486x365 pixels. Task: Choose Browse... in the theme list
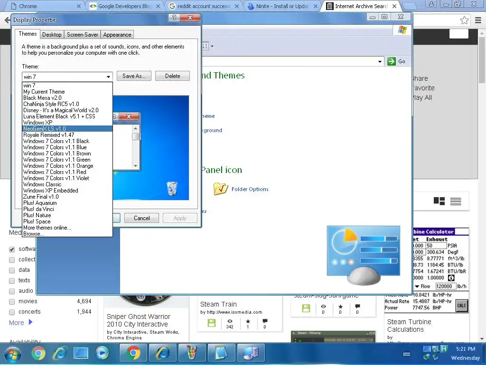pos(67,234)
